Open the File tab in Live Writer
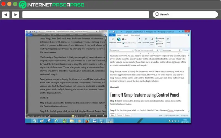Viewport: 221px width, 138px height. [112, 35]
